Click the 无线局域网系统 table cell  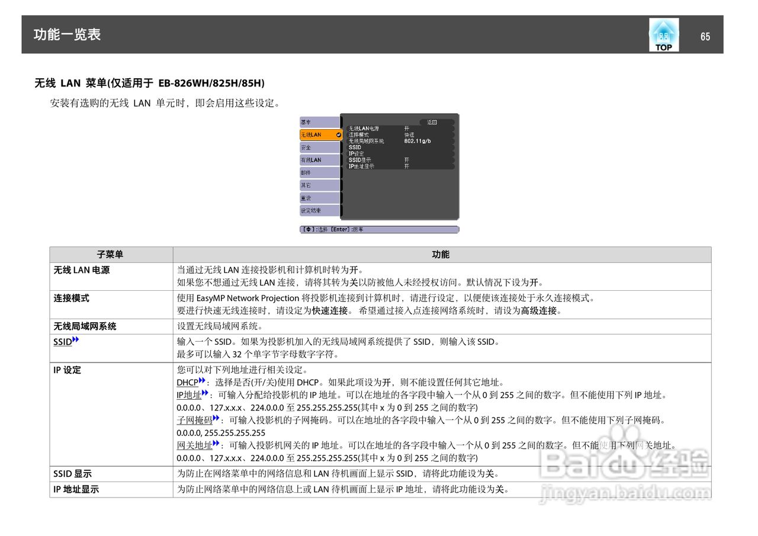coord(111,326)
